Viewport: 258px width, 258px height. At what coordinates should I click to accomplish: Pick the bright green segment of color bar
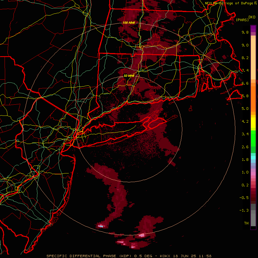253,138
